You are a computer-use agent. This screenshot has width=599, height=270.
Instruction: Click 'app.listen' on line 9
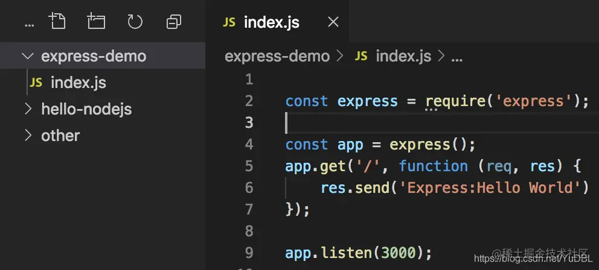pyautogui.click(x=329, y=253)
